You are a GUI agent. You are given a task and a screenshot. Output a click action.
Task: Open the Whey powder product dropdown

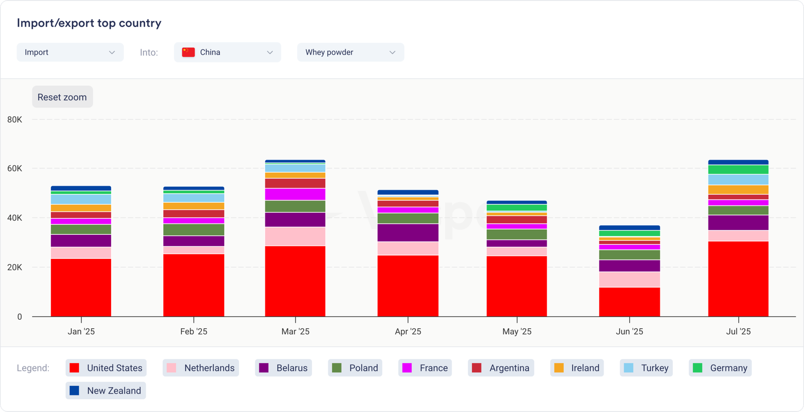(350, 52)
